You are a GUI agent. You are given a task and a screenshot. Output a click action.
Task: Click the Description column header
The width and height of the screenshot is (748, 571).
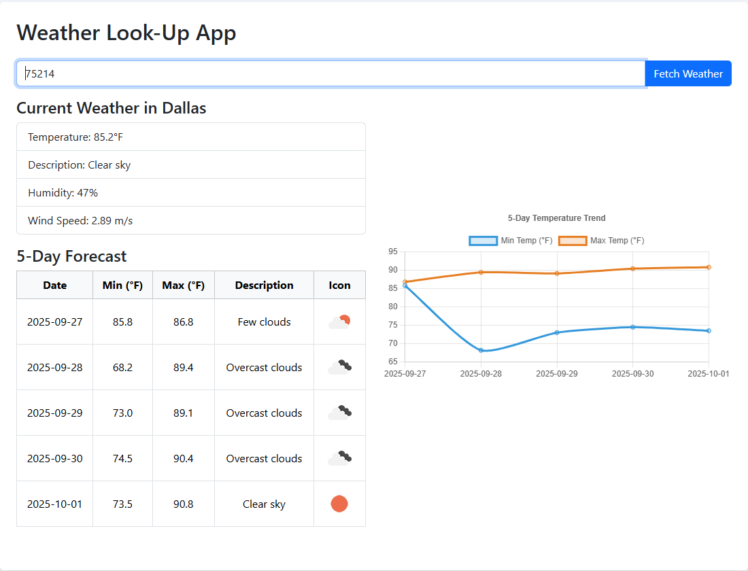click(264, 285)
